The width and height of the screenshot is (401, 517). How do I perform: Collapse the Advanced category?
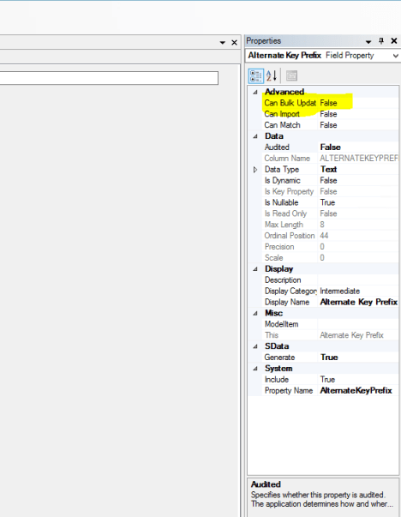[255, 93]
